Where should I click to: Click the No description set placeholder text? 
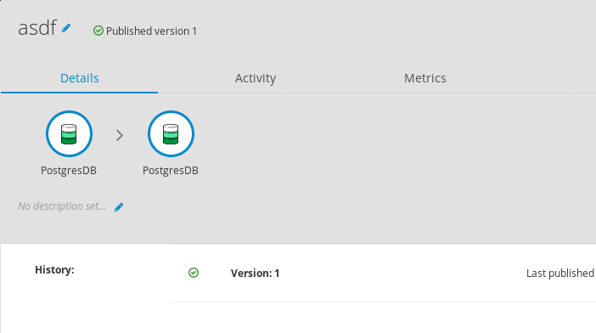pos(62,206)
